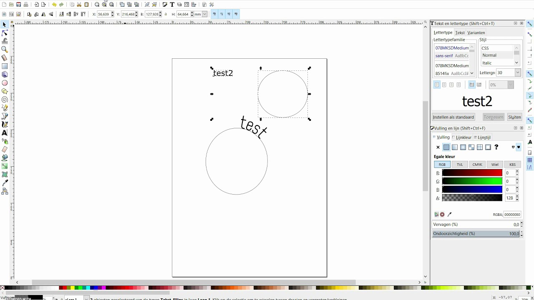Toggle the width/height ratio lock

(x=166, y=14)
